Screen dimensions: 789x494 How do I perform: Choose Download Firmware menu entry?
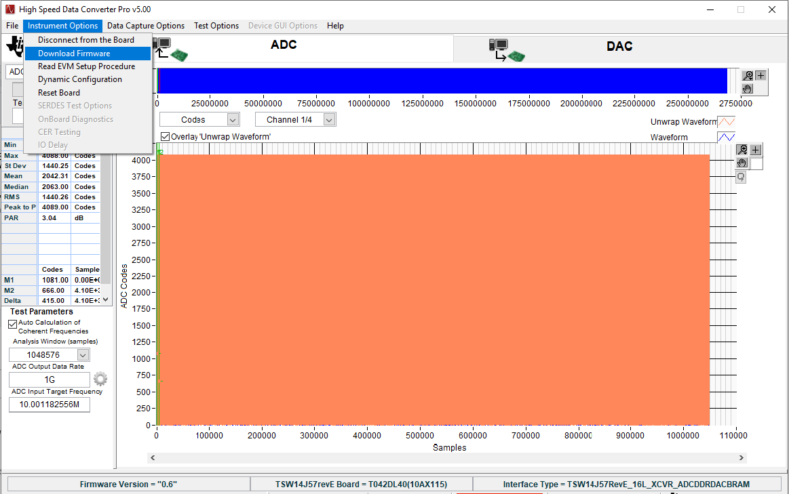pyautogui.click(x=88, y=54)
